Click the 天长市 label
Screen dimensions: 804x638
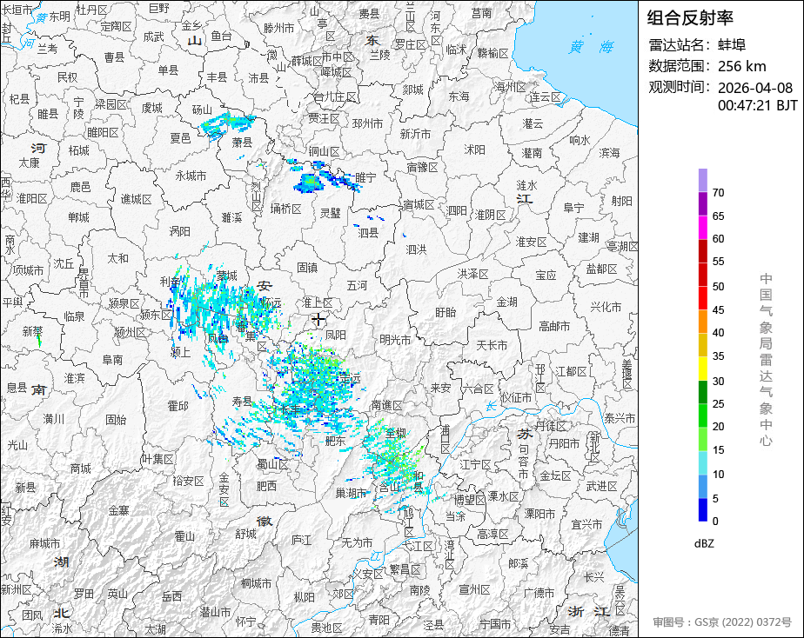coord(492,346)
